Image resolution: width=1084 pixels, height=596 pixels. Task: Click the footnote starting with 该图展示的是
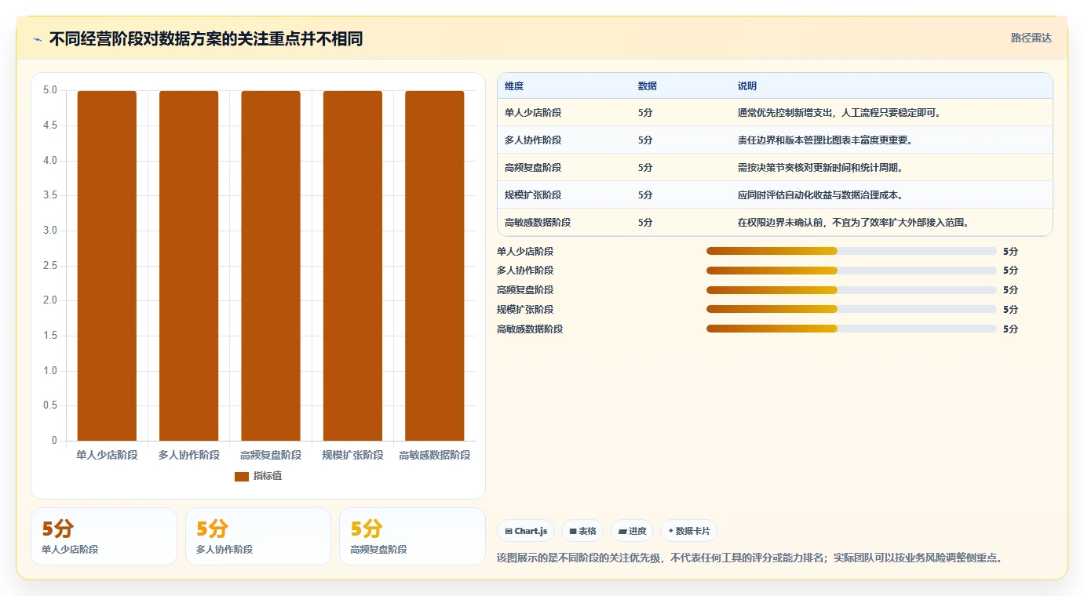point(750,558)
